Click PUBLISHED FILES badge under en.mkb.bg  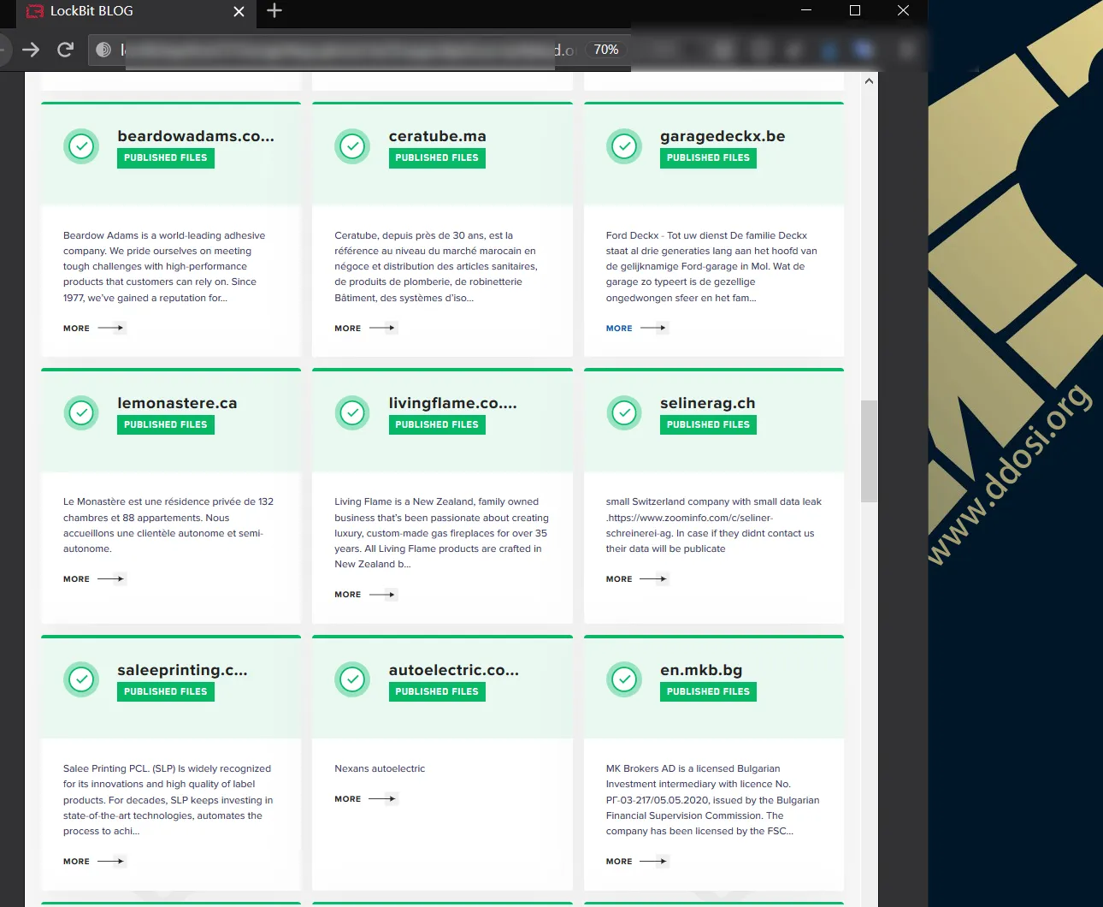click(708, 692)
